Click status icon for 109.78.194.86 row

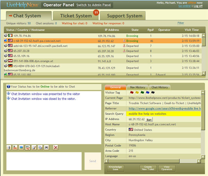tap(6, 35)
